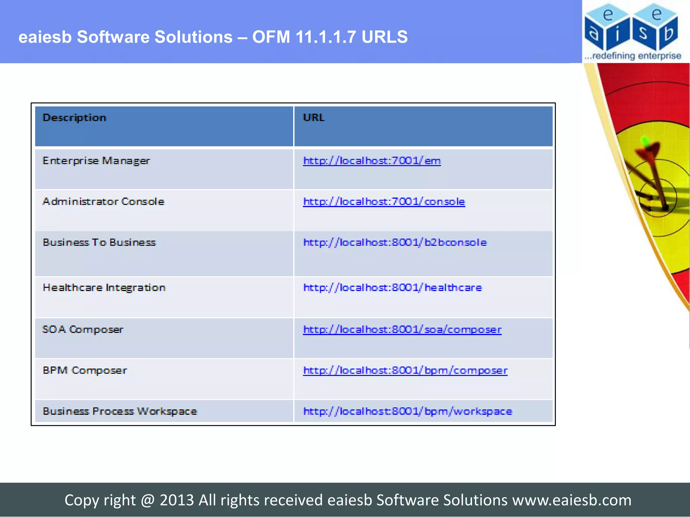Image resolution: width=690 pixels, height=517 pixels.
Task: Click the b2bconsole URL text
Action: click(x=395, y=243)
